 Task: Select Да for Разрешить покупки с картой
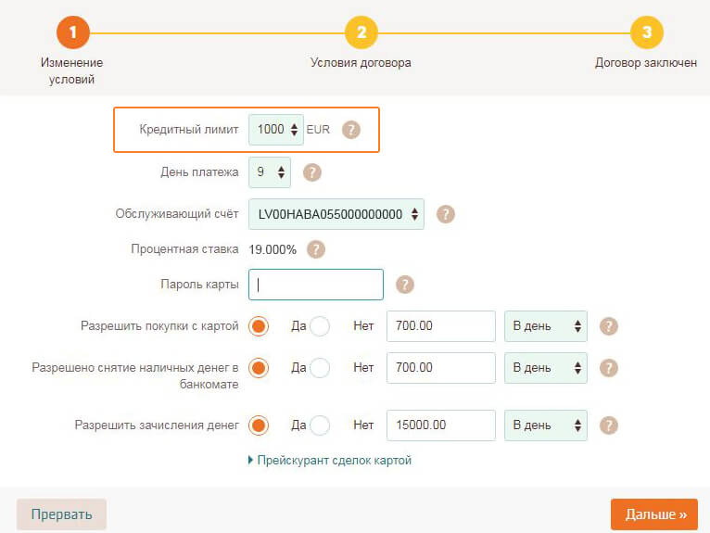(259, 326)
